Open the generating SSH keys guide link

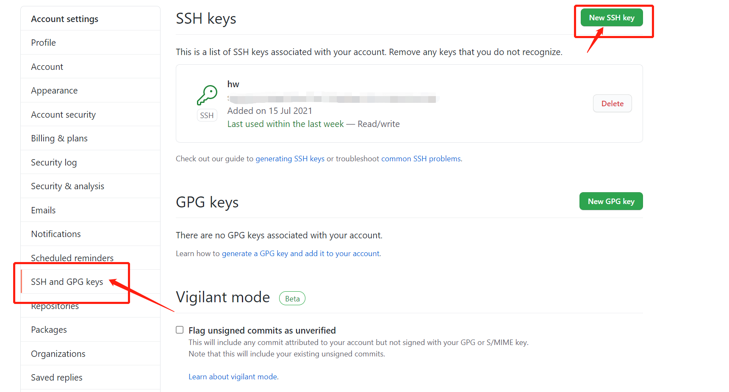(290, 159)
